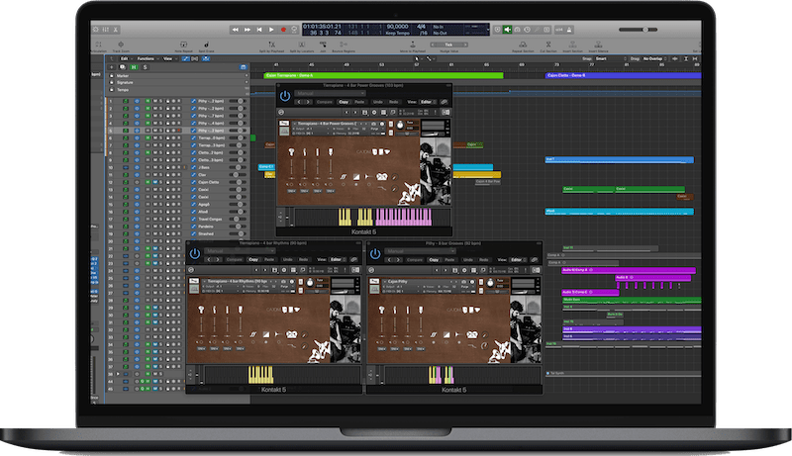Click the Rewind transport button

(x=236, y=30)
